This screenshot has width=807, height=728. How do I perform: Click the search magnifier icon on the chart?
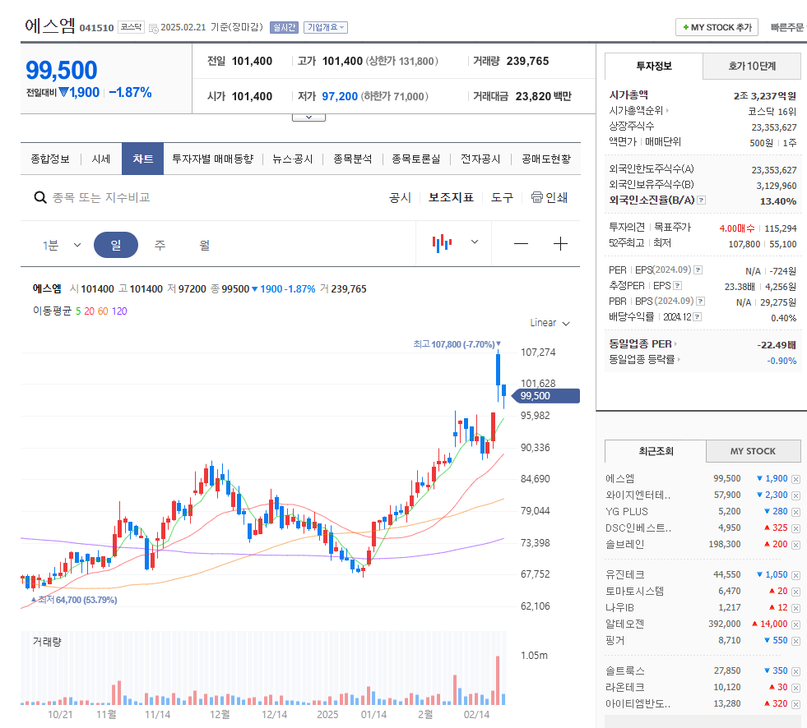click(x=39, y=197)
